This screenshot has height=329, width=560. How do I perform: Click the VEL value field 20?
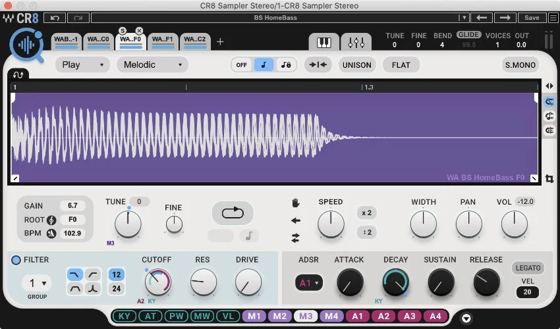click(x=528, y=292)
